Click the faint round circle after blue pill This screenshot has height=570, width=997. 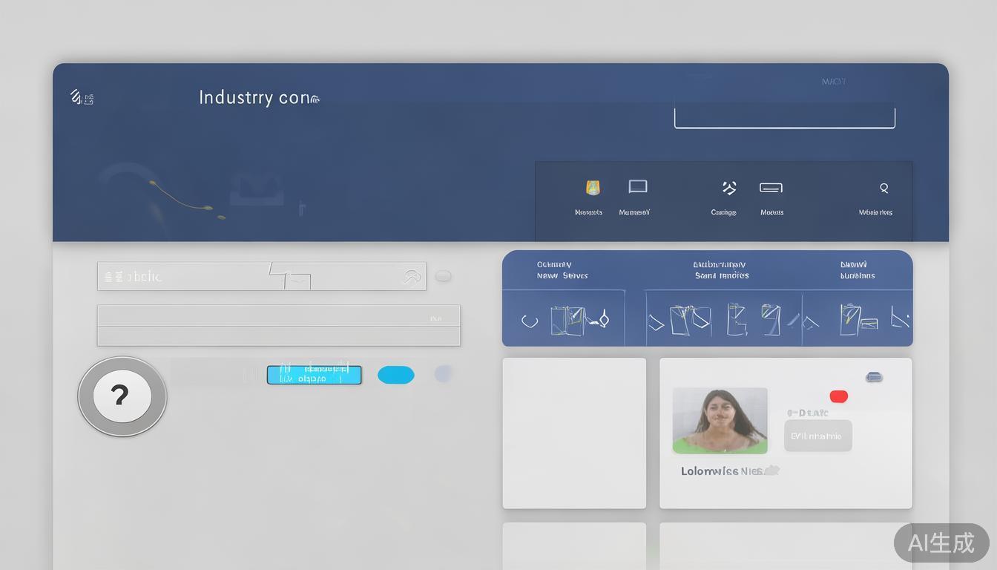click(x=443, y=374)
